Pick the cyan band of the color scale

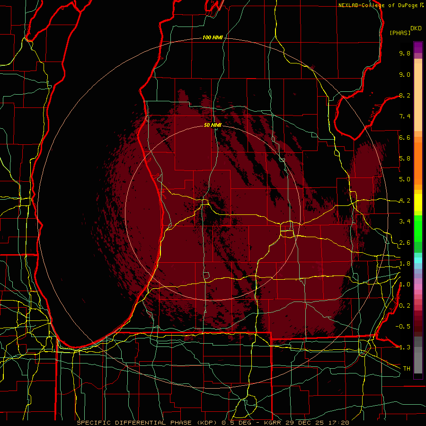click(x=418, y=260)
